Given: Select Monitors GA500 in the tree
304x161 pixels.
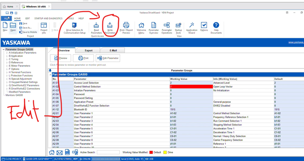Looking at the screenshot, I should click(14, 95).
